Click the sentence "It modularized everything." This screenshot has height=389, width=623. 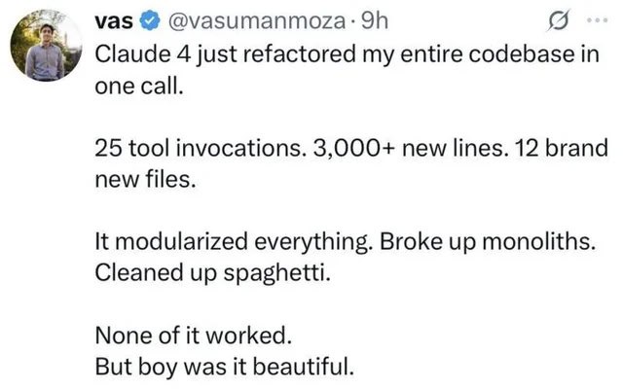coord(234,242)
